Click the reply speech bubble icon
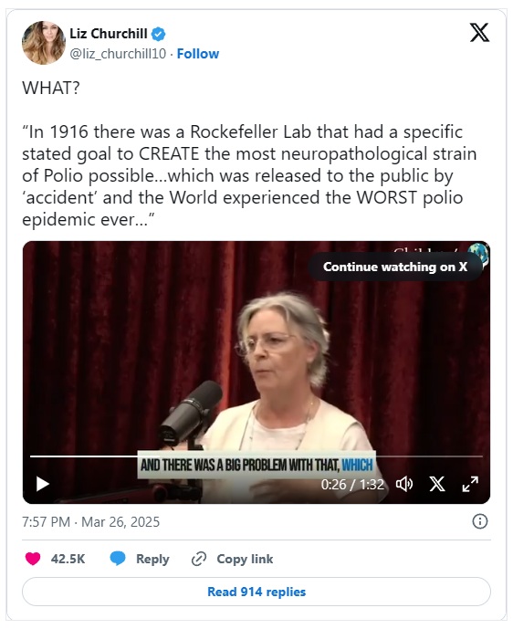Viewport: 513px width, 629px height. coord(118,559)
